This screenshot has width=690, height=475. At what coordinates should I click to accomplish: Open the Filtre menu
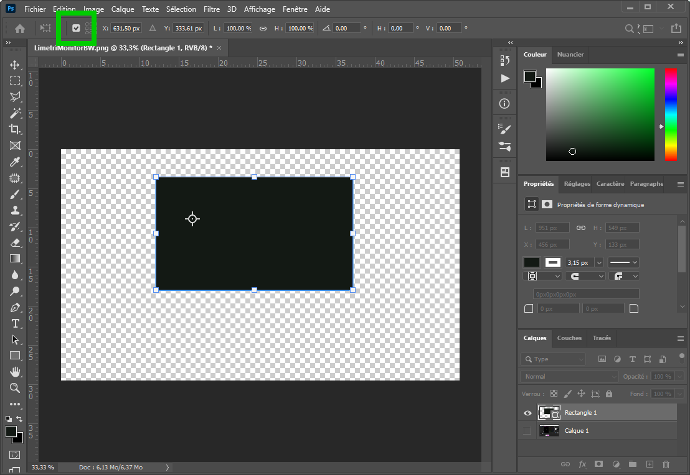(x=211, y=9)
